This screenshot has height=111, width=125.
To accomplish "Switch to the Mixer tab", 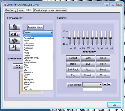I will [x=21, y=10].
